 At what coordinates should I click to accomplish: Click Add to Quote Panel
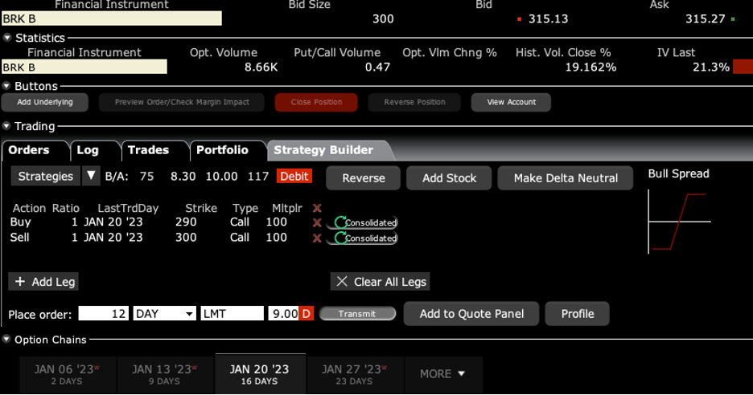coord(471,313)
